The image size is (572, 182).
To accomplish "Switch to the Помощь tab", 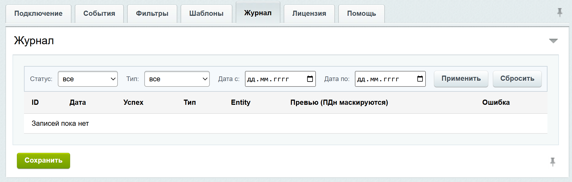I will pyautogui.click(x=362, y=13).
